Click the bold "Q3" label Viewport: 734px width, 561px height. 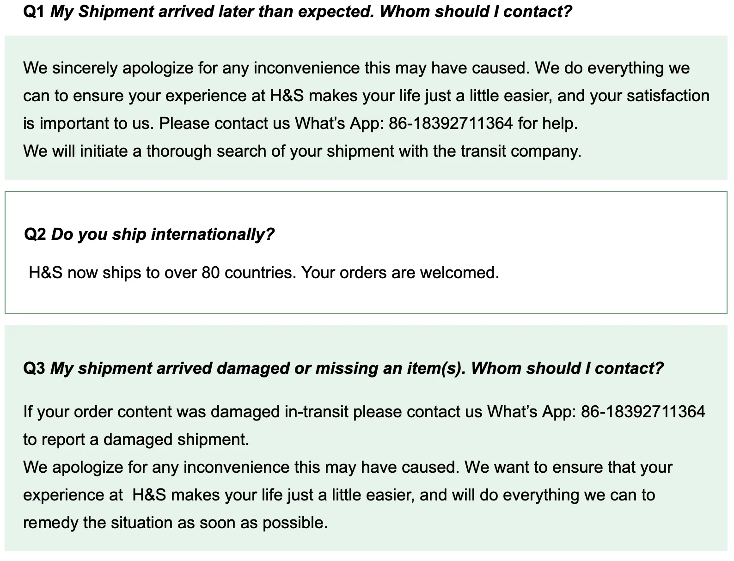34,368
